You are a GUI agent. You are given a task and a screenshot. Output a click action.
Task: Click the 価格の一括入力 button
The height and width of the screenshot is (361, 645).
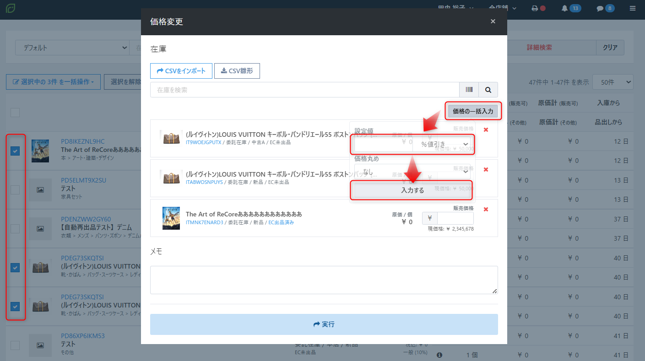click(x=473, y=111)
